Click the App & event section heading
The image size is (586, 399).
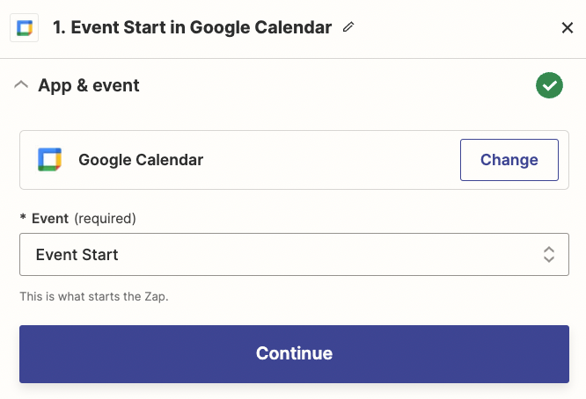(x=89, y=85)
